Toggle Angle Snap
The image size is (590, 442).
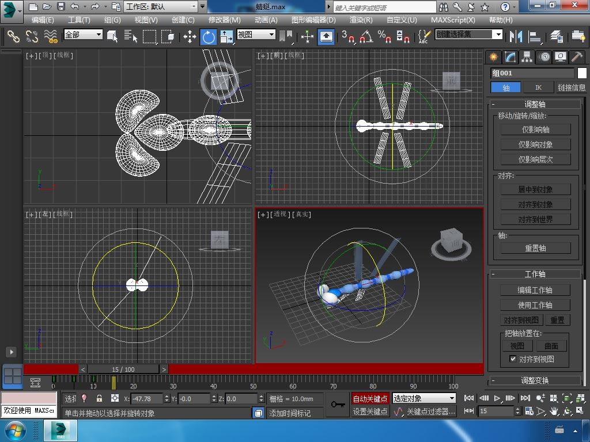tap(366, 36)
